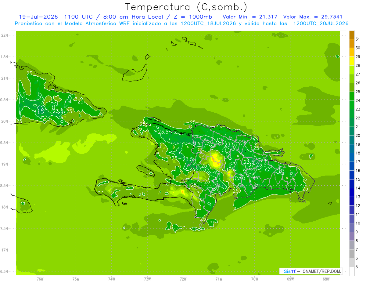Pick the blue legend swatch between 15 and 16
Screen dimensions: 366x283
point(352,175)
